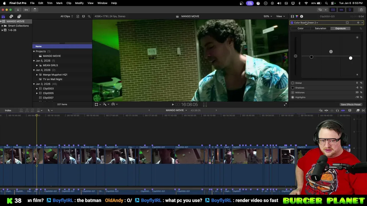
Task: Open the info inspector icon
Action: pyautogui.click(x=302, y=16)
